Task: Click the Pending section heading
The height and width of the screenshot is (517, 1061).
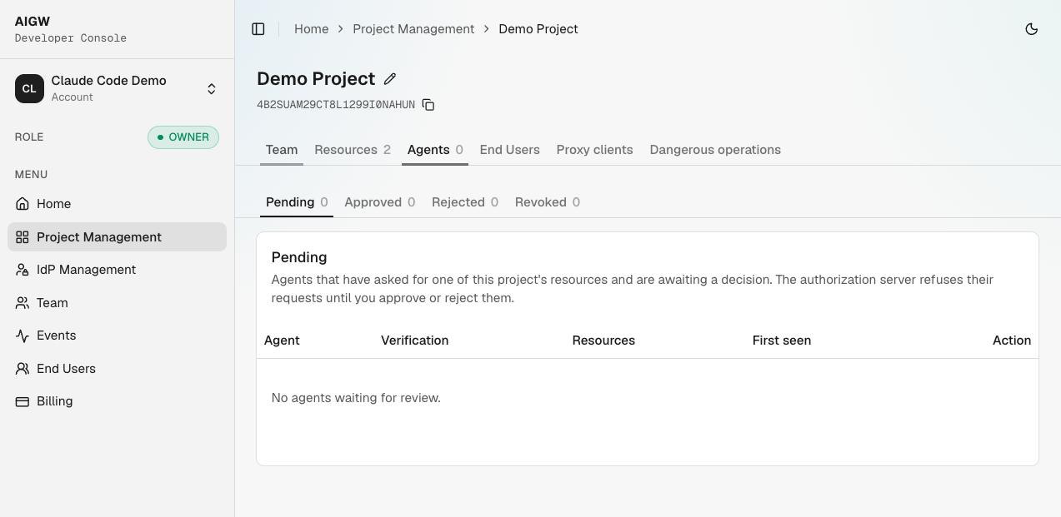Action: (x=299, y=258)
